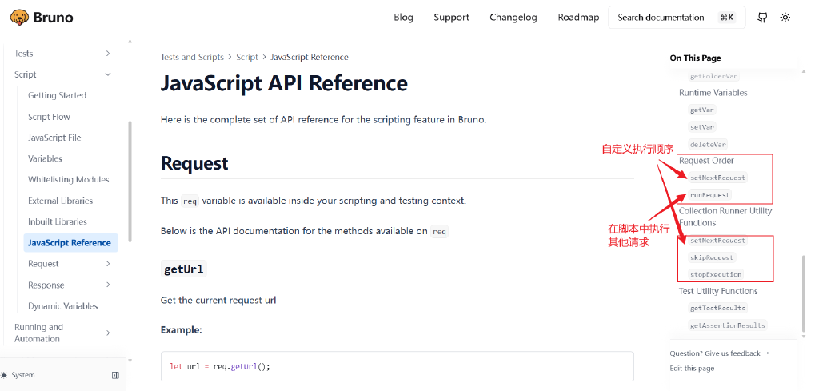Toggle the sun theme icon in header
The width and height of the screenshot is (819, 391).
(785, 17)
